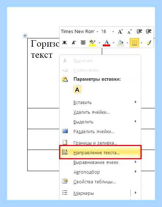Click the Format Painter brush icon
The width and height of the screenshot is (162, 207).
(149, 43)
